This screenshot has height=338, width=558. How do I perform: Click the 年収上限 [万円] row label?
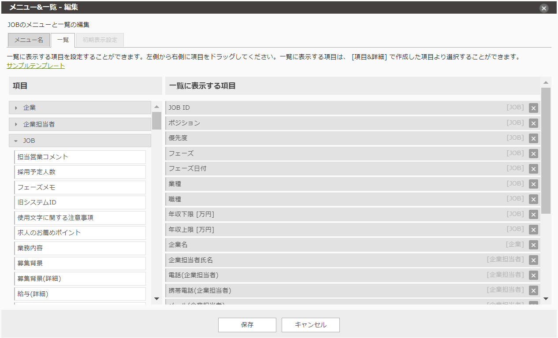point(191,230)
